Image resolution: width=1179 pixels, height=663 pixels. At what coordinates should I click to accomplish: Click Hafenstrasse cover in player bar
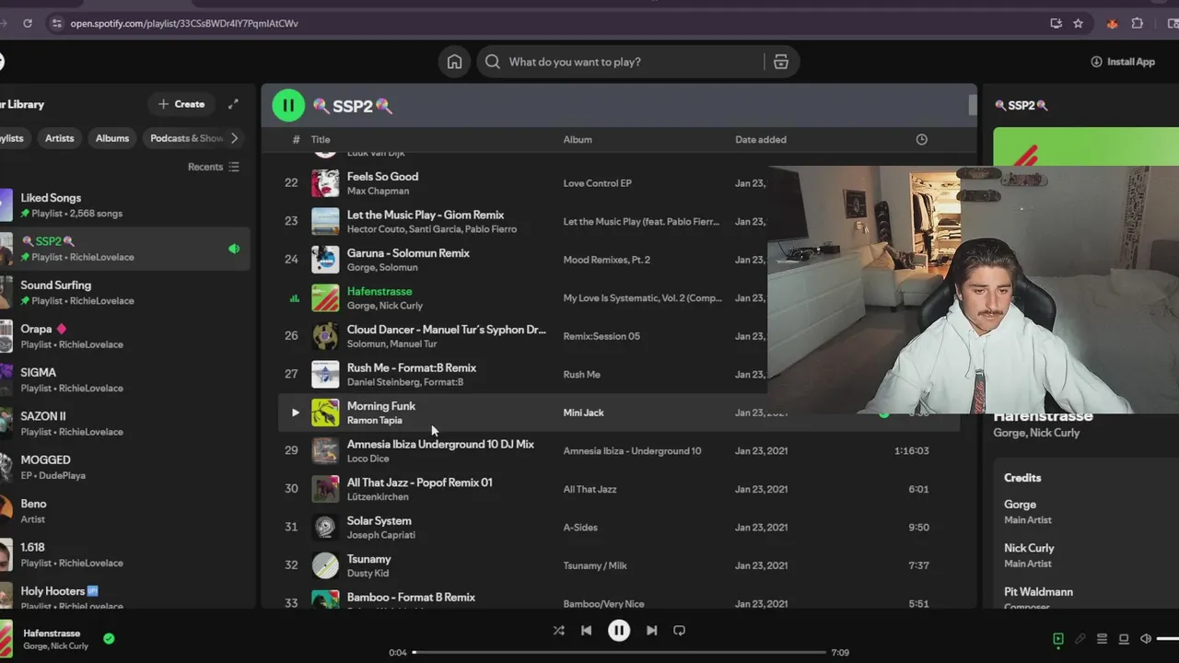[x=6, y=639]
